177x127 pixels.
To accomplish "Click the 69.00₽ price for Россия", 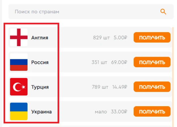I will coord(119,62).
